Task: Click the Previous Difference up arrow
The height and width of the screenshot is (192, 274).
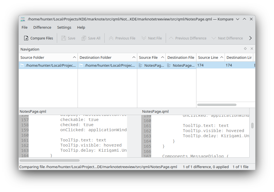Action: (x=171, y=38)
